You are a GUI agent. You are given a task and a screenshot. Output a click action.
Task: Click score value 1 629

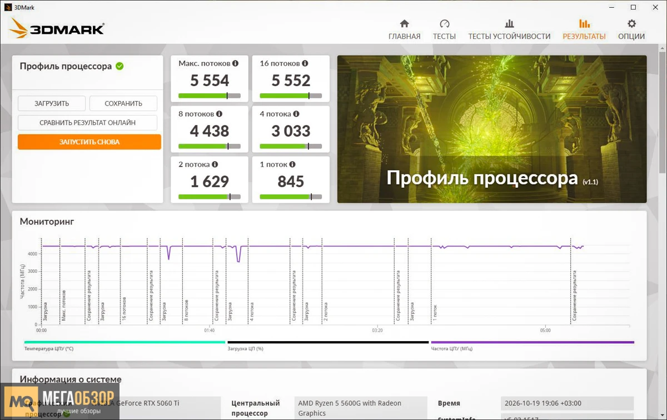(x=210, y=182)
